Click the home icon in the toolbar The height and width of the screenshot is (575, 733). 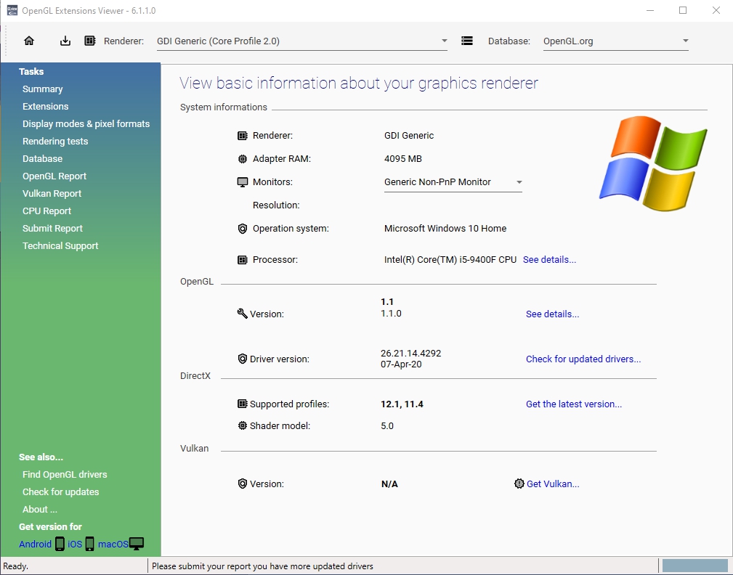tap(29, 41)
